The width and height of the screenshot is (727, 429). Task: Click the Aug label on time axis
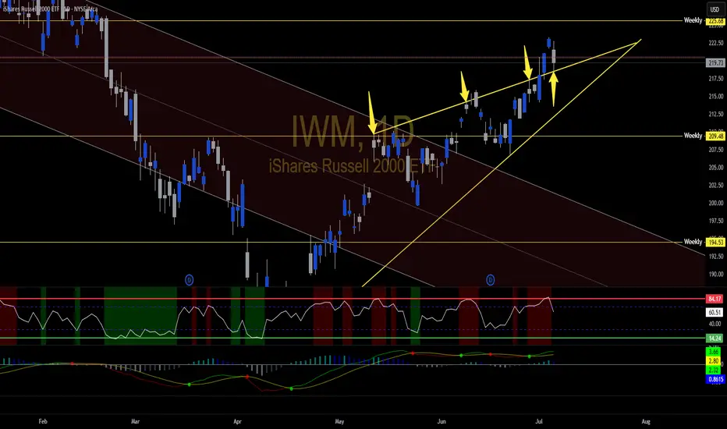[646, 421]
